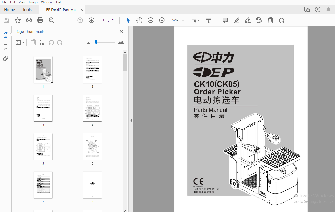Add a comment sticky note
This screenshot has width=335, height=212.
pyautogui.click(x=225, y=20)
